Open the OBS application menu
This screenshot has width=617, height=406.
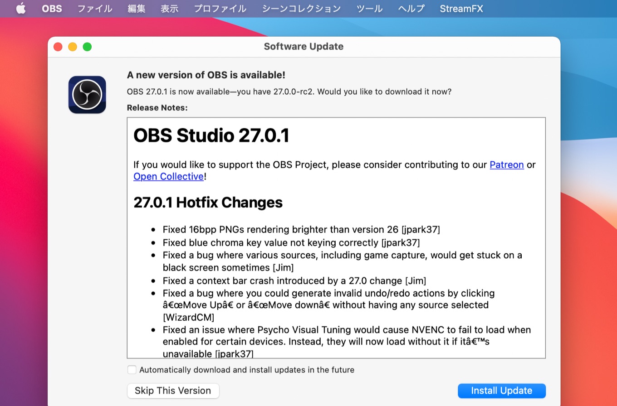coord(52,9)
